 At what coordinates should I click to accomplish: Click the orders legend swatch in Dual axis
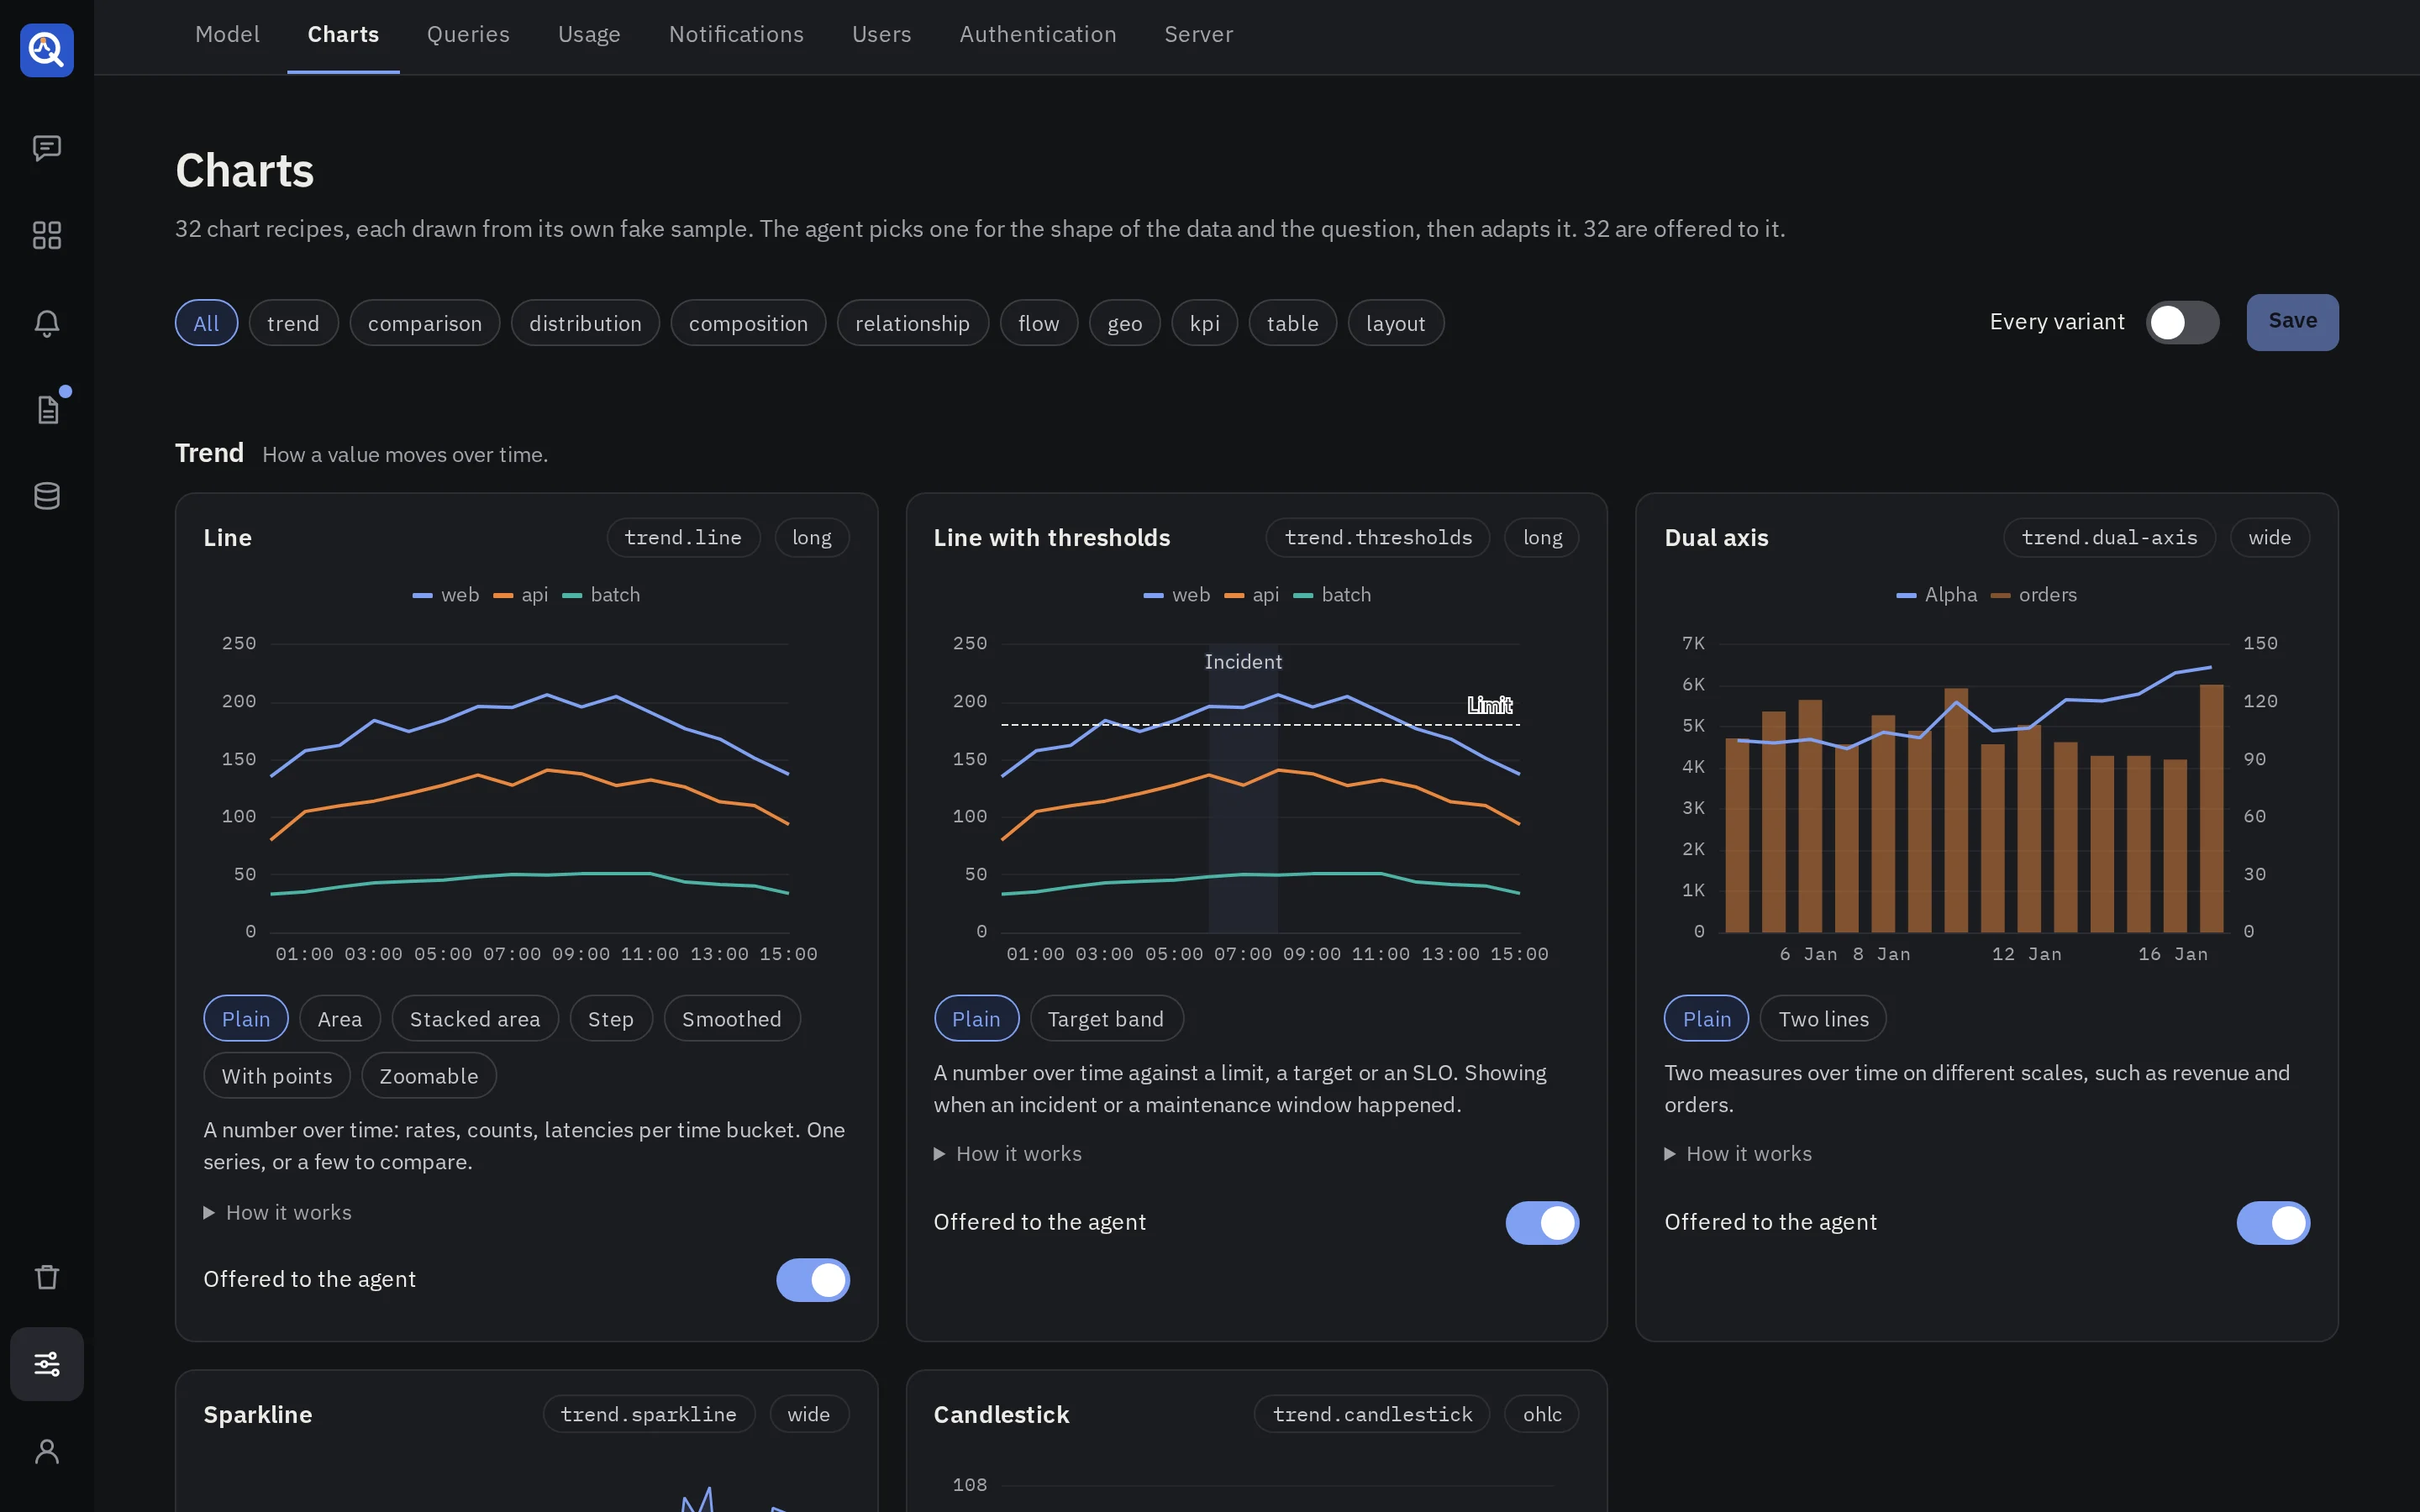click(x=2000, y=596)
